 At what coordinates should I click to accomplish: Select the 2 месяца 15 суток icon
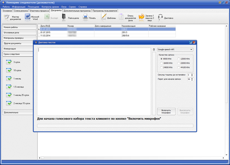(9, 103)
